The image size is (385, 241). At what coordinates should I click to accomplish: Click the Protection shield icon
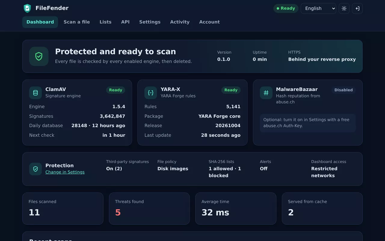pyautogui.click(x=35, y=169)
